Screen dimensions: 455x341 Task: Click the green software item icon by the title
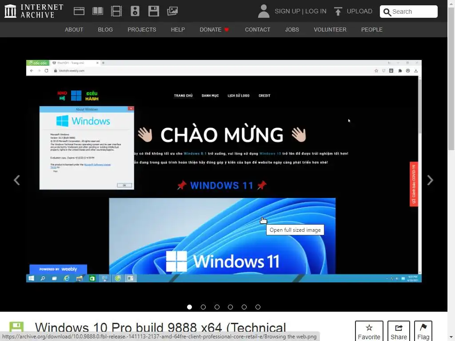(x=16, y=327)
